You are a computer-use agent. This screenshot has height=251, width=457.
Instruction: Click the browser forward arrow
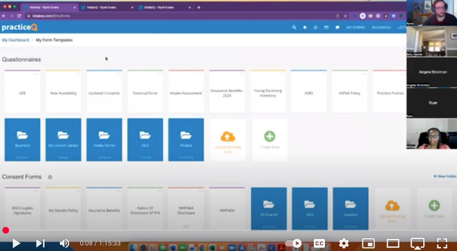point(11,16)
